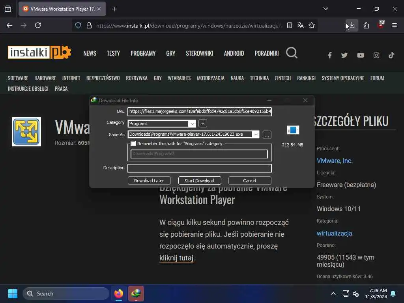Click the Download Later button
The image size is (404, 303).
click(x=149, y=181)
